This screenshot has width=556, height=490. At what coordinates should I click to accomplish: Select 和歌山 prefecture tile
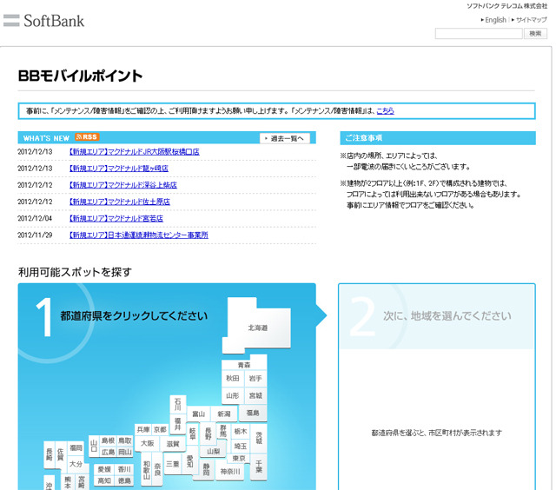[147, 469]
